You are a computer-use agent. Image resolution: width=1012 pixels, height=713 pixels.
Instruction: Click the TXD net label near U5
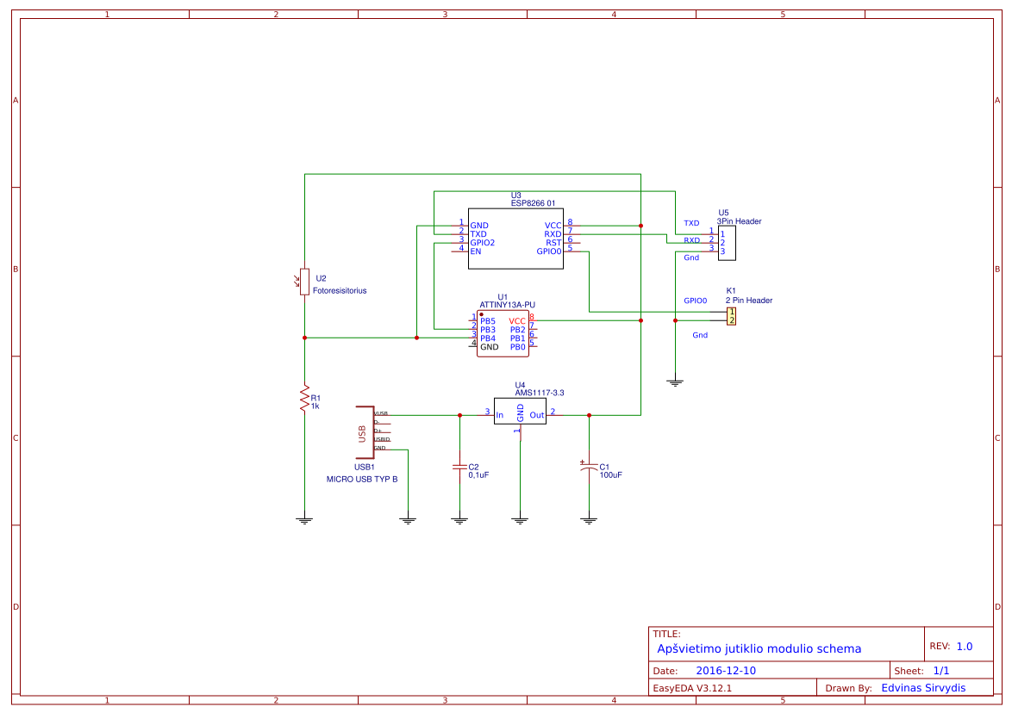690,224
